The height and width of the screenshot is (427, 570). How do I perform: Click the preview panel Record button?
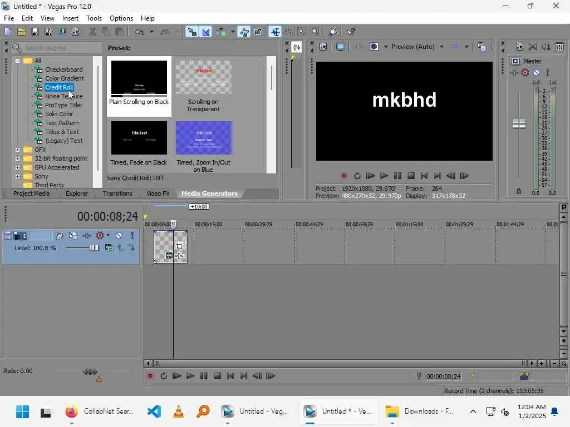(x=343, y=176)
